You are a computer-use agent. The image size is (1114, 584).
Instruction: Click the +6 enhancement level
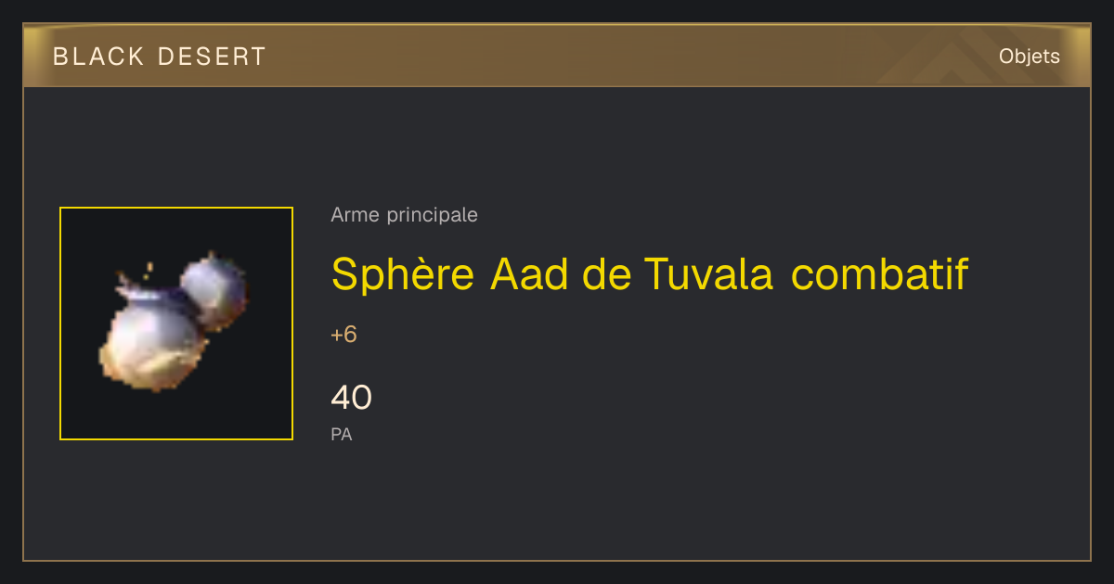coord(343,335)
